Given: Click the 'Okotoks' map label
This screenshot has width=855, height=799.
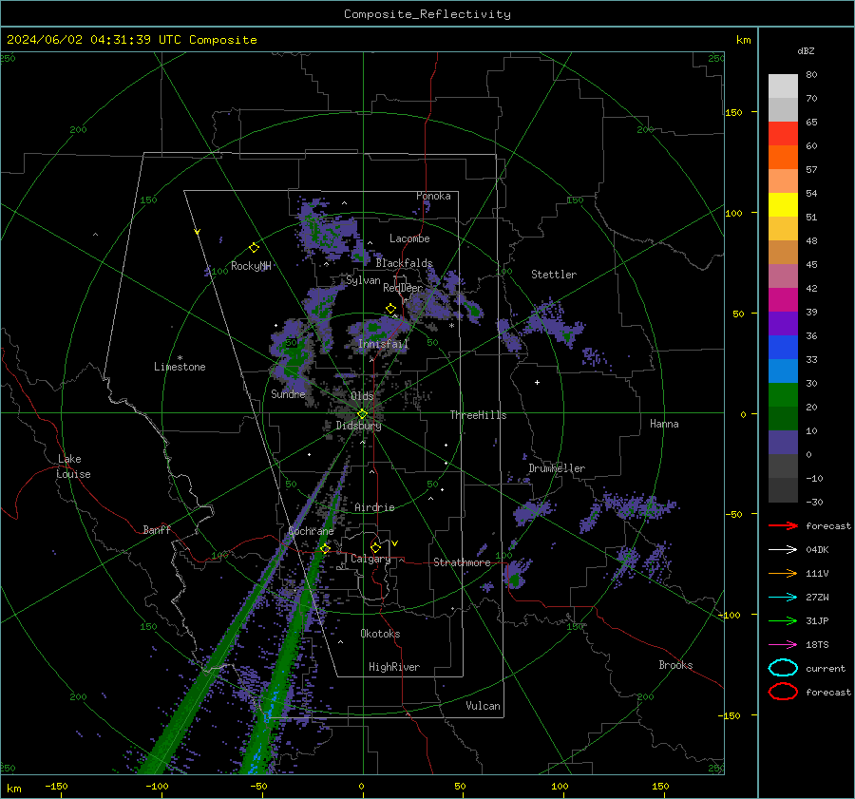Looking at the screenshot, I should pyautogui.click(x=380, y=634).
